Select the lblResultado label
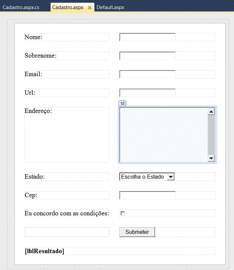The image size is (234, 270). (44, 251)
